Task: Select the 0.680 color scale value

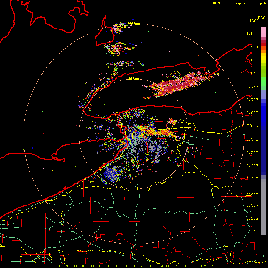Action: click(252, 113)
